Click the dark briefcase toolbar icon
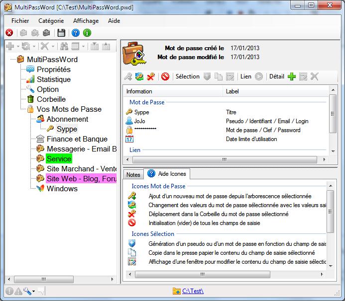Viewport: 345px width, 301px height. [x=46, y=33]
